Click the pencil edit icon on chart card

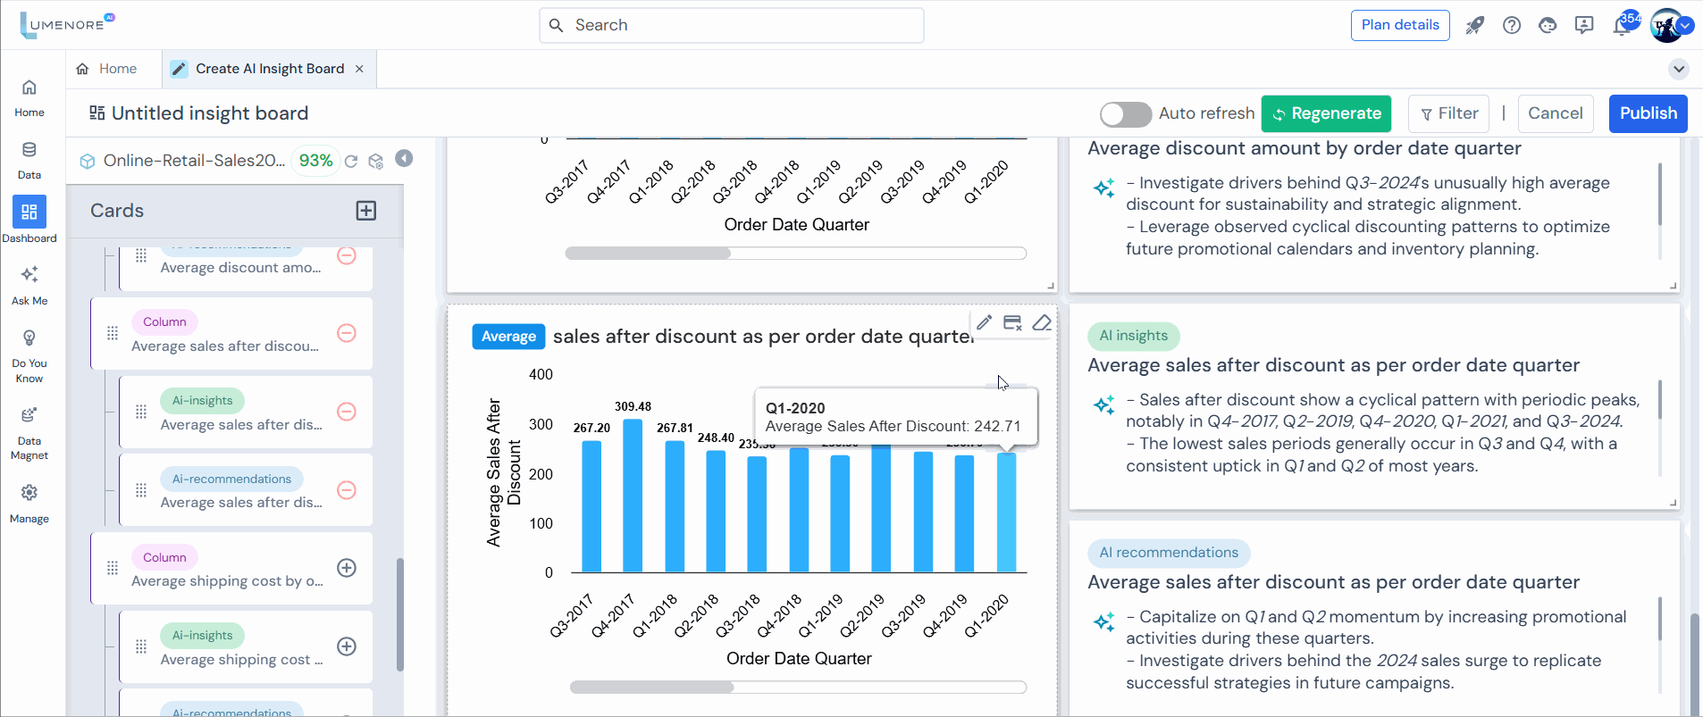tap(984, 322)
